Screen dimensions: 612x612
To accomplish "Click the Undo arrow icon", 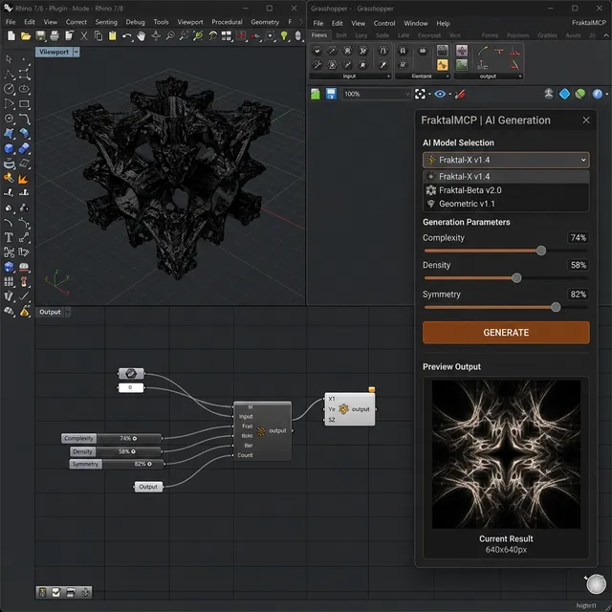I will tap(126, 36).
